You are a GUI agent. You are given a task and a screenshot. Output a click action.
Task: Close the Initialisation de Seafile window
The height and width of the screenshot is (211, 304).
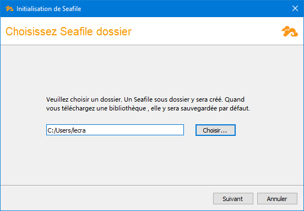295,8
